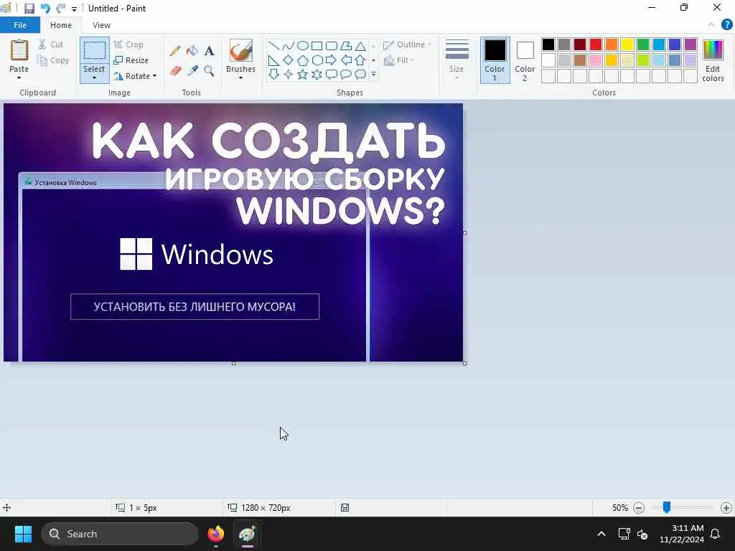Image resolution: width=735 pixels, height=551 pixels.
Task: Pick the yellow color swatch
Action: pos(627,44)
